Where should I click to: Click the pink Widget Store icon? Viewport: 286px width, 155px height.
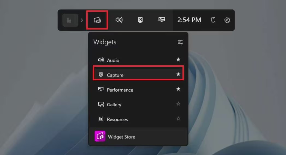point(100,136)
